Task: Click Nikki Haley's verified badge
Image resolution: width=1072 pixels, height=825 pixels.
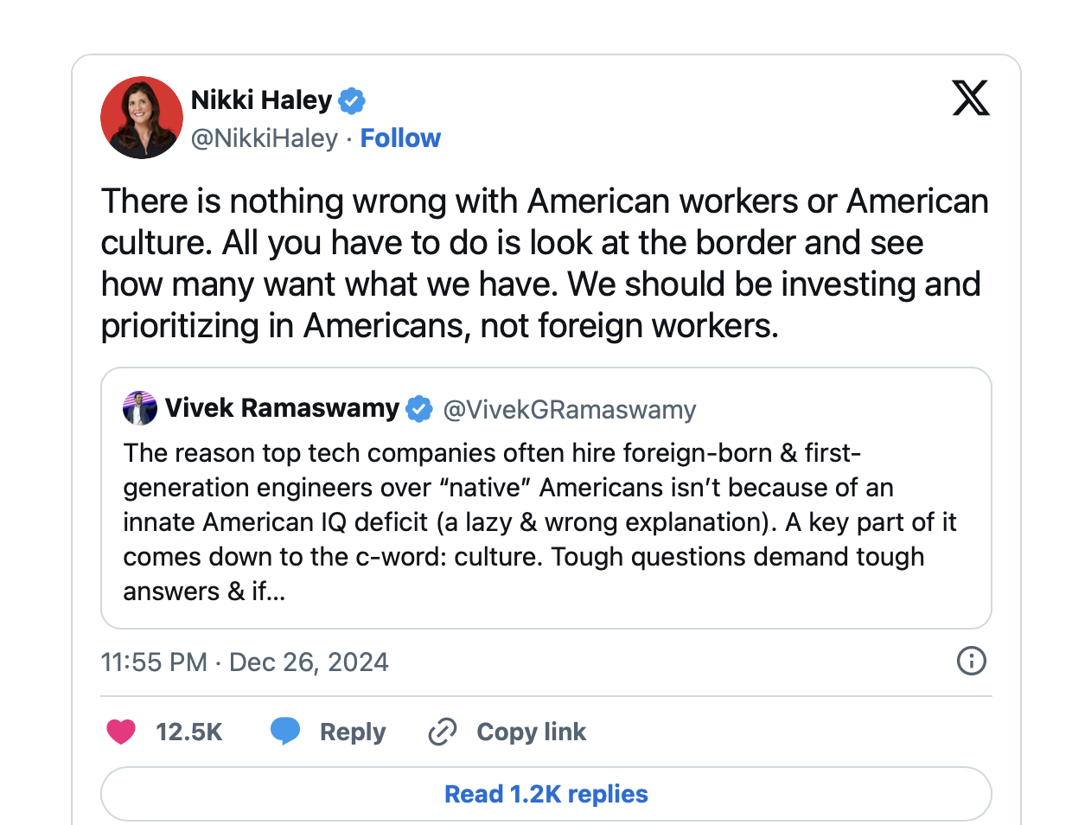Action: click(351, 101)
